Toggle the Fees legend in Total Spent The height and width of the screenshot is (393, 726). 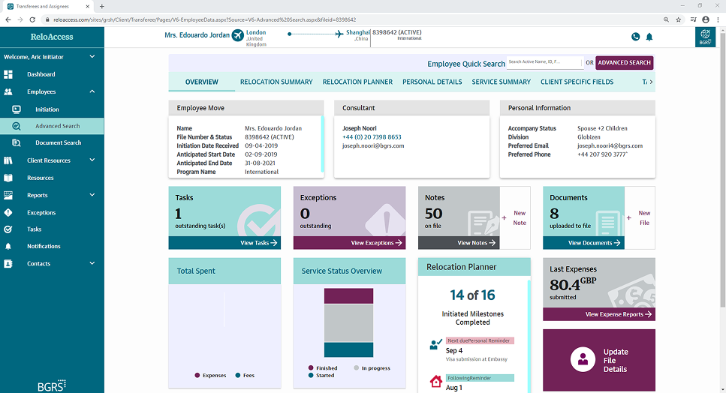[245, 376]
